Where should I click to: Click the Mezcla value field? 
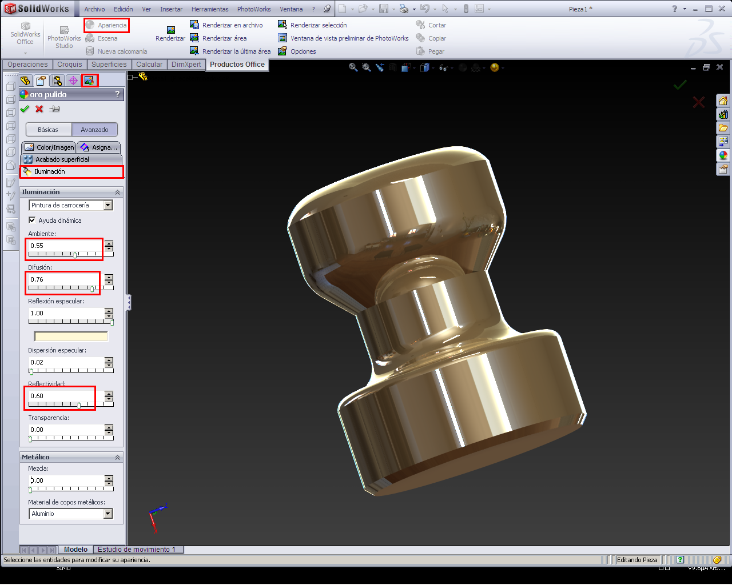pyautogui.click(x=66, y=480)
